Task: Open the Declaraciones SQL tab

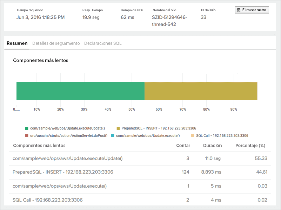Action: [x=103, y=43]
